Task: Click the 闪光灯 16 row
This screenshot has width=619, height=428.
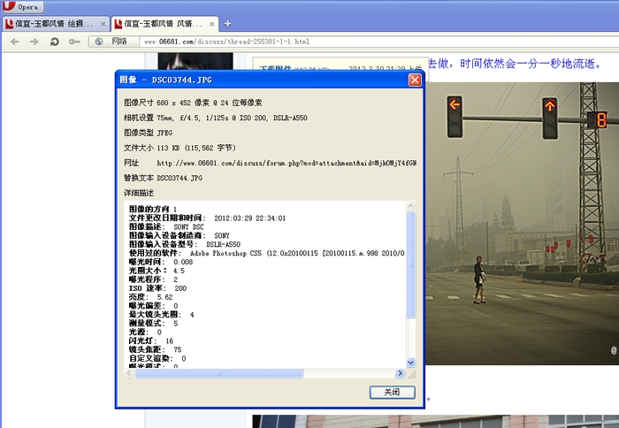Action: [x=151, y=340]
